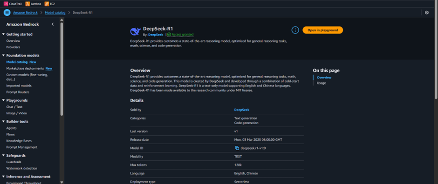Open Flows in the sidebar
The width and height of the screenshot is (438, 184).
point(11,134)
